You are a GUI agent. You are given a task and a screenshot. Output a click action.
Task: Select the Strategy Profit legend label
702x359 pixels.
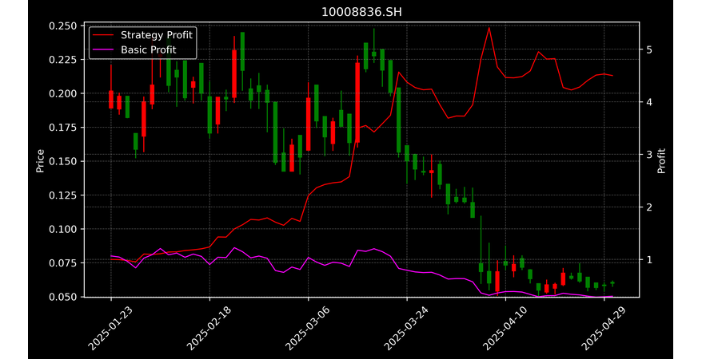coord(157,35)
